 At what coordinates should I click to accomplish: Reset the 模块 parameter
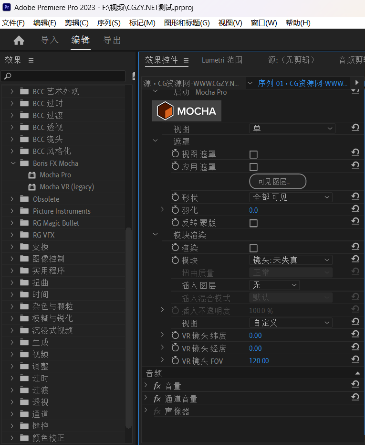[355, 259]
